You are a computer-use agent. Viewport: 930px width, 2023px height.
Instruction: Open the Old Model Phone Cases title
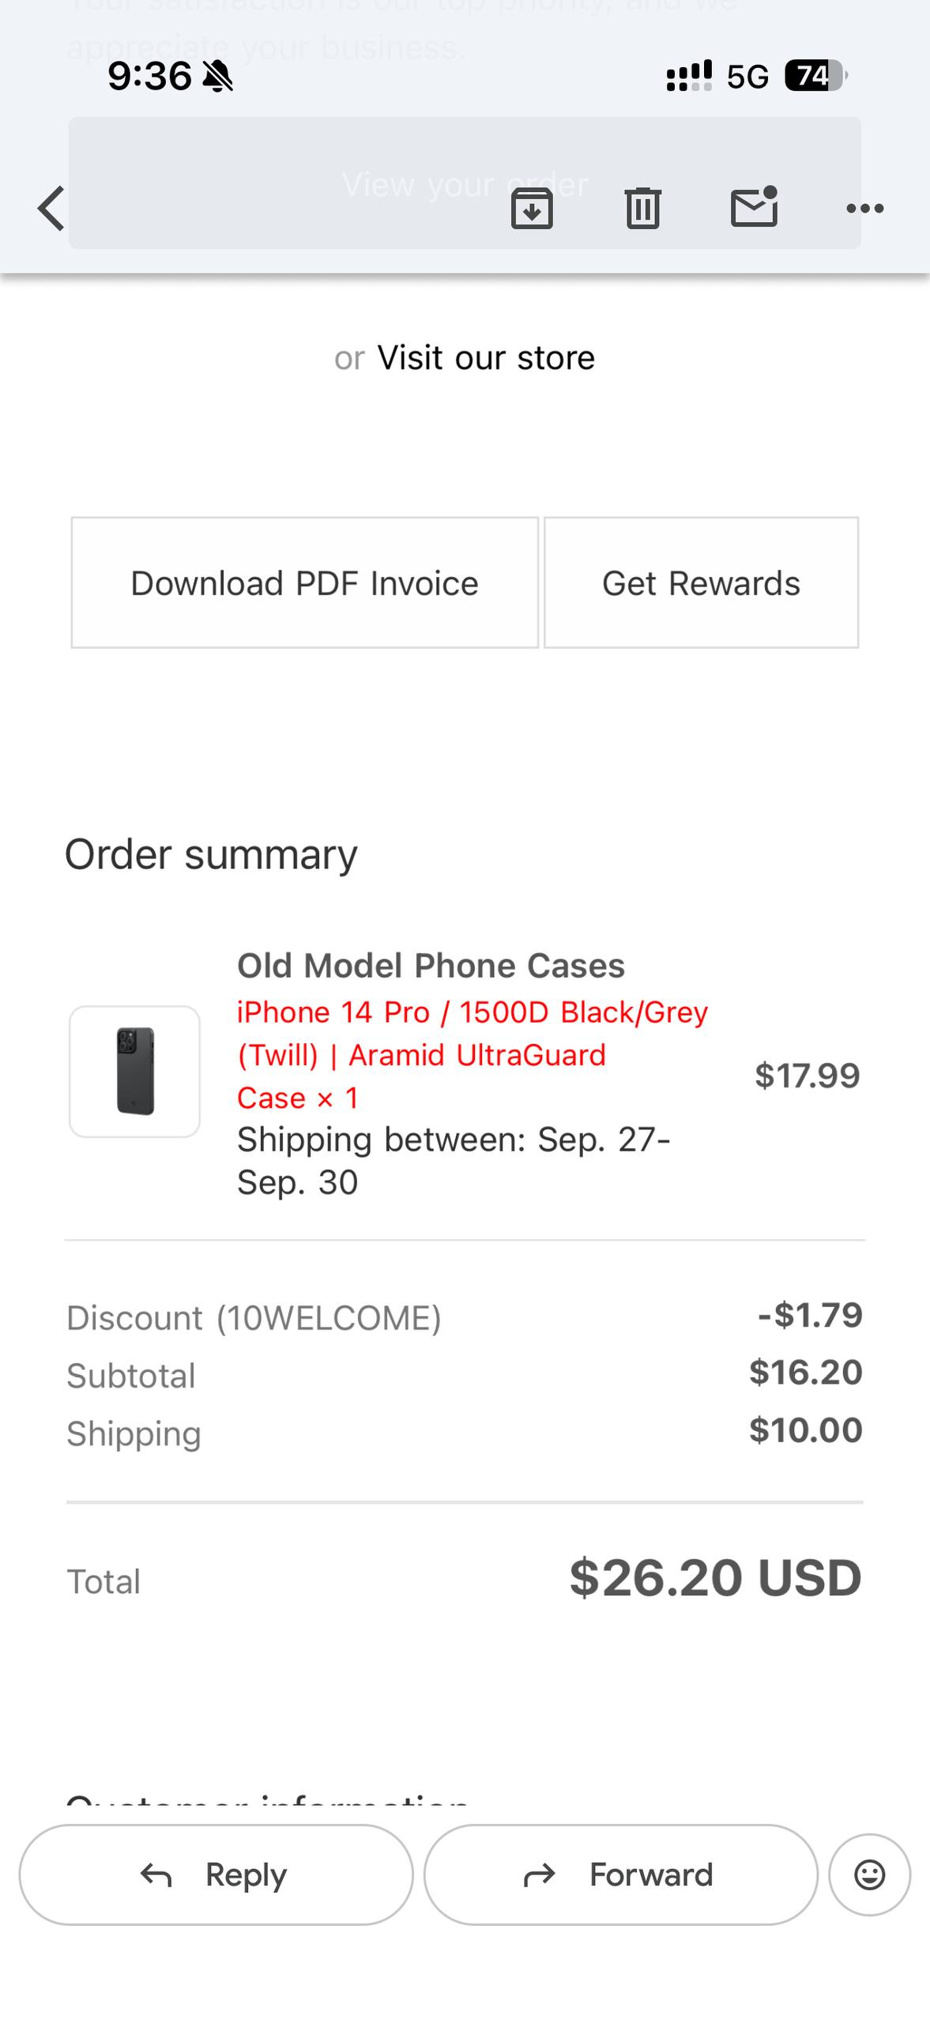431,966
